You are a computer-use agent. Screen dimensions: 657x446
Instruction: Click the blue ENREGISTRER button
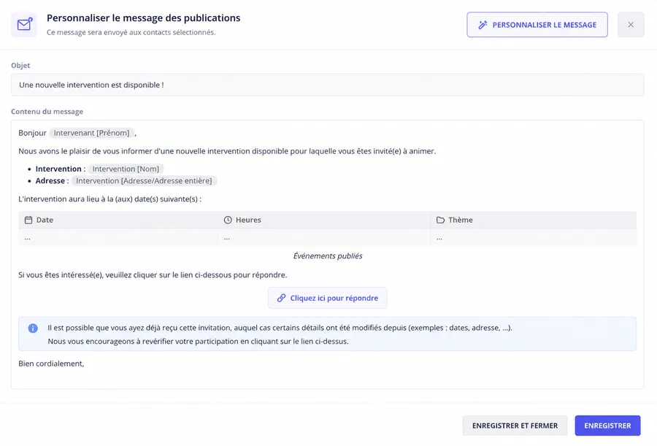tap(607, 426)
